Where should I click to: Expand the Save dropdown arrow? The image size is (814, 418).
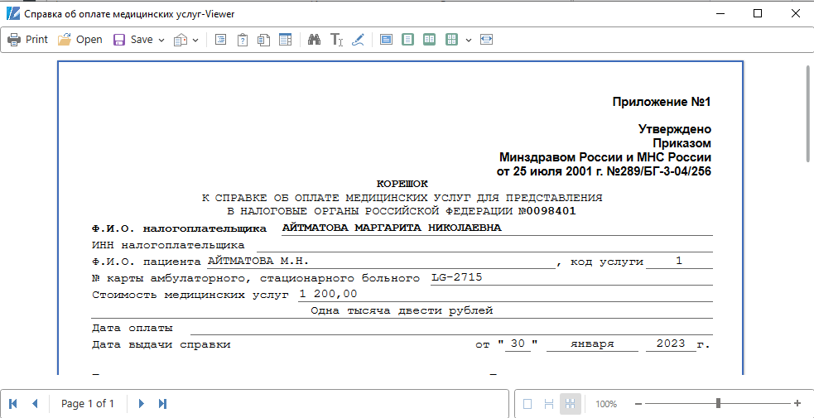pyautogui.click(x=161, y=40)
